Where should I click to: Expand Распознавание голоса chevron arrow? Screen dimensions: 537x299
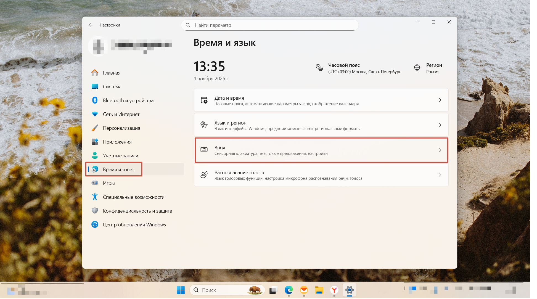pos(440,174)
